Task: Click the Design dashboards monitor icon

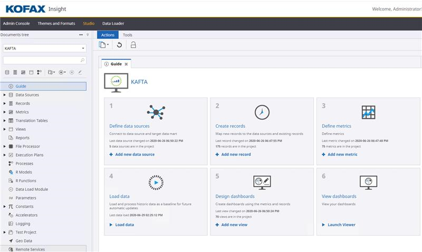Action: pos(262,182)
